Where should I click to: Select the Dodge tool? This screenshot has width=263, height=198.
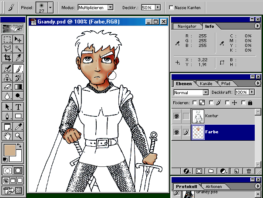pyautogui.click(x=18, y=96)
